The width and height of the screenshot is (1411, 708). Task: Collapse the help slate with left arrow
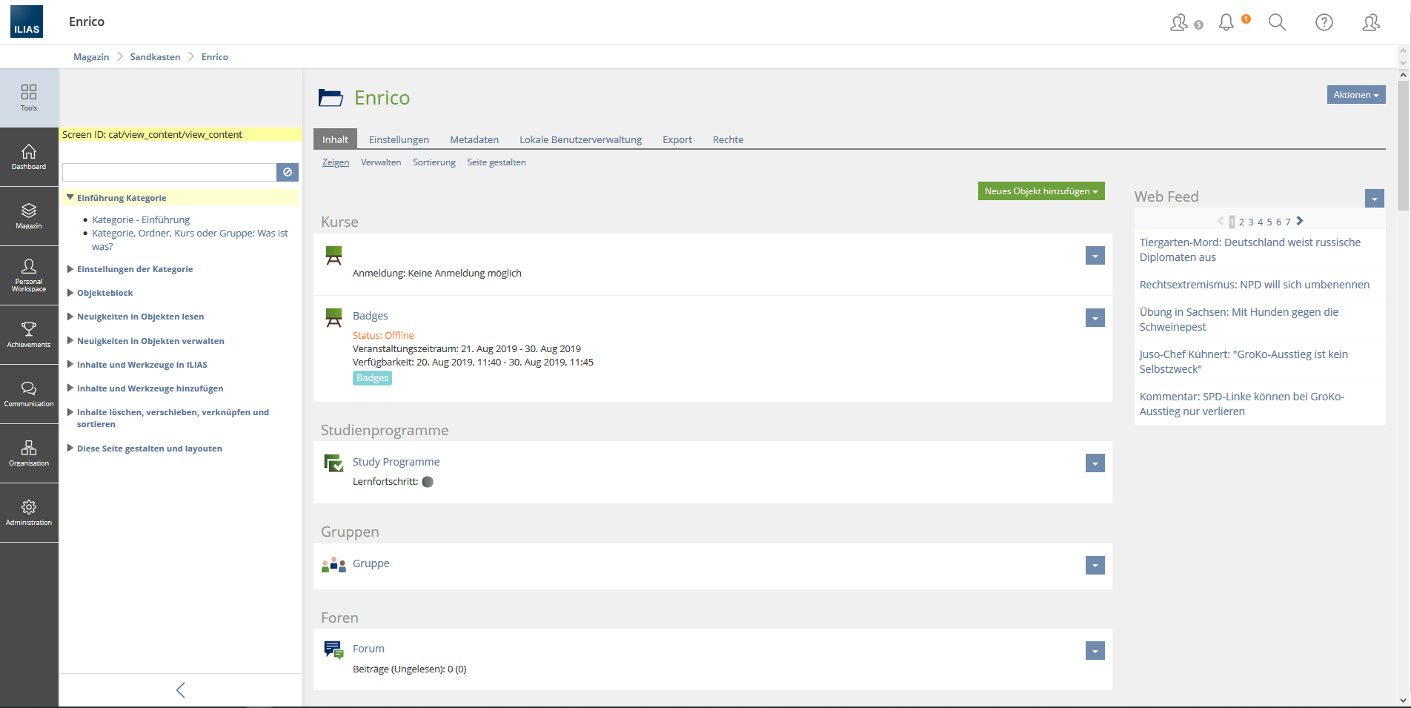[180, 690]
